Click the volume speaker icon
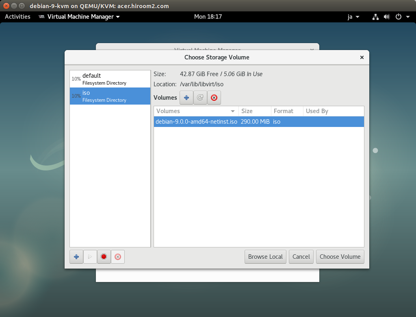This screenshot has width=416, height=317. tap(386, 17)
